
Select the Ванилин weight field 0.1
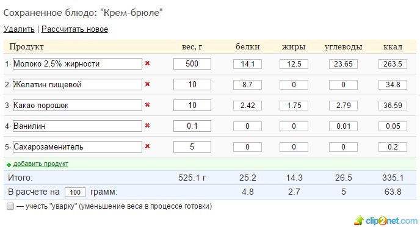pos(192,126)
